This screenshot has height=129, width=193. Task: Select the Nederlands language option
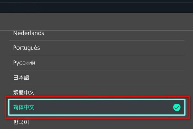[x=97, y=35]
